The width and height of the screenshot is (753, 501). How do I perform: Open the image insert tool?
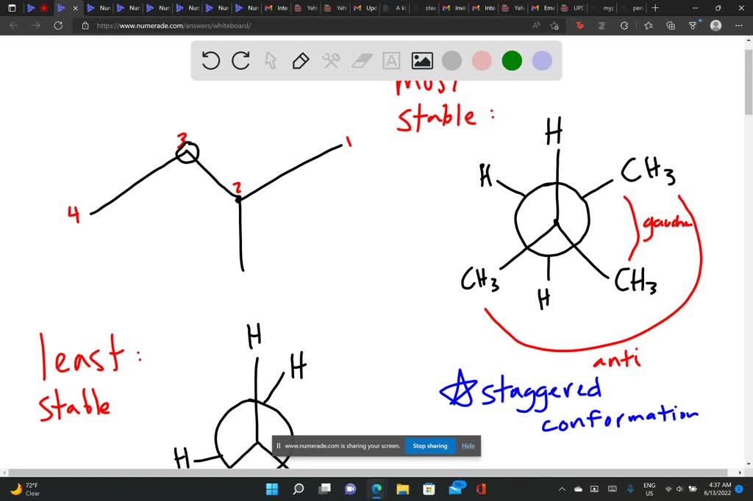click(421, 61)
